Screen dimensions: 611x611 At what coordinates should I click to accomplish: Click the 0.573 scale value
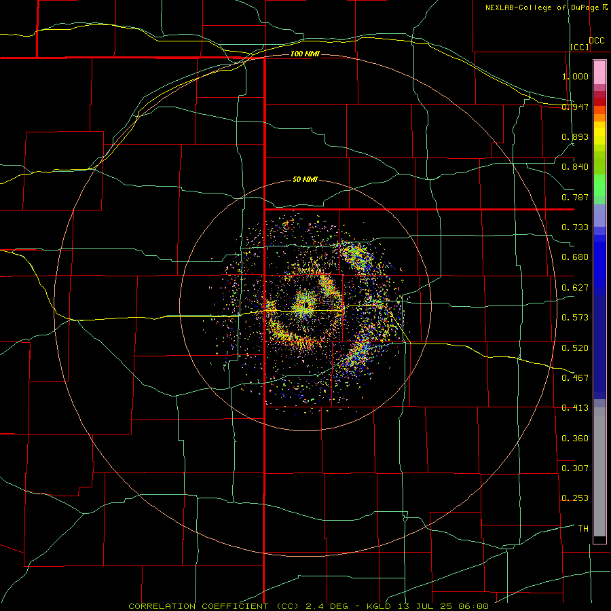pos(575,318)
